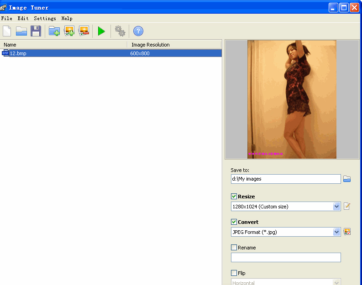The height and width of the screenshot is (285, 362).
Task: Click the Rename text field
Action: tap(286, 257)
